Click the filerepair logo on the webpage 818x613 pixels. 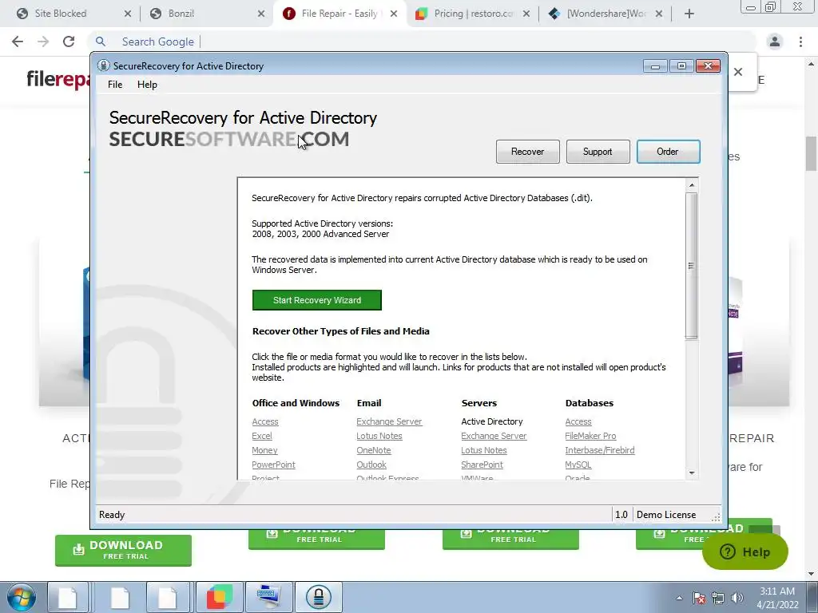pos(58,79)
